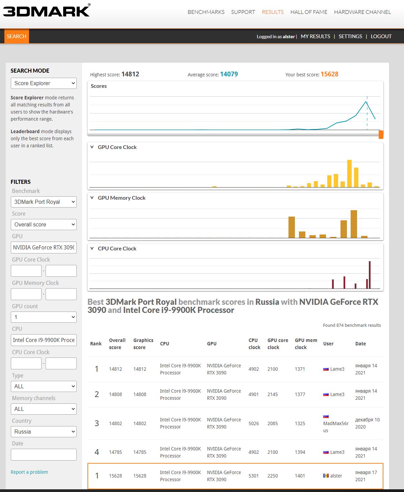Click the Date column header
404x492 pixels.
[360, 344]
